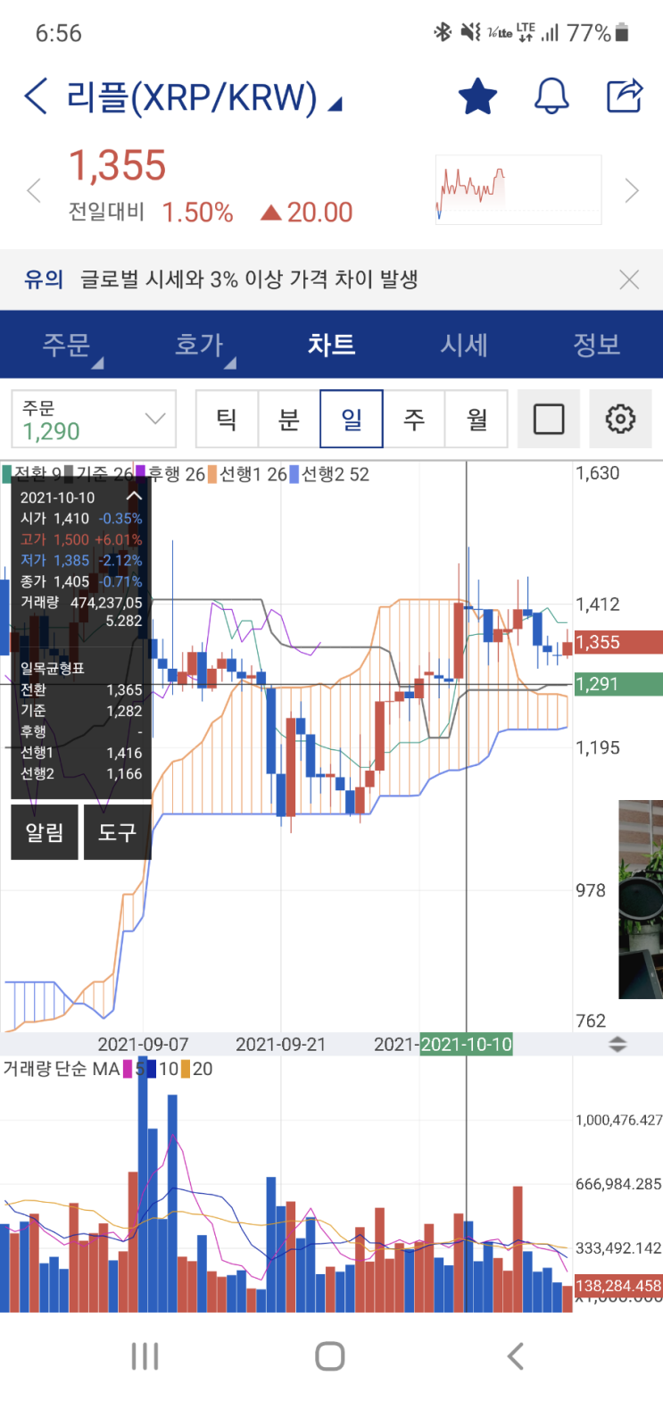Open chart settings gear icon
This screenshot has width=663, height=1401.
pos(620,419)
